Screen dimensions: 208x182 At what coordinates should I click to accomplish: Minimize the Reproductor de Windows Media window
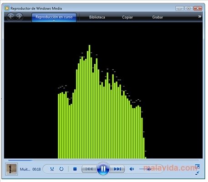click(x=179, y=8)
